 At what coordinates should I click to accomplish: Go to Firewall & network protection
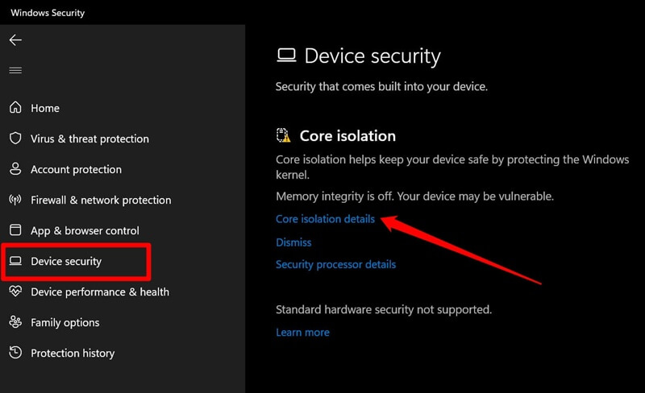[101, 200]
